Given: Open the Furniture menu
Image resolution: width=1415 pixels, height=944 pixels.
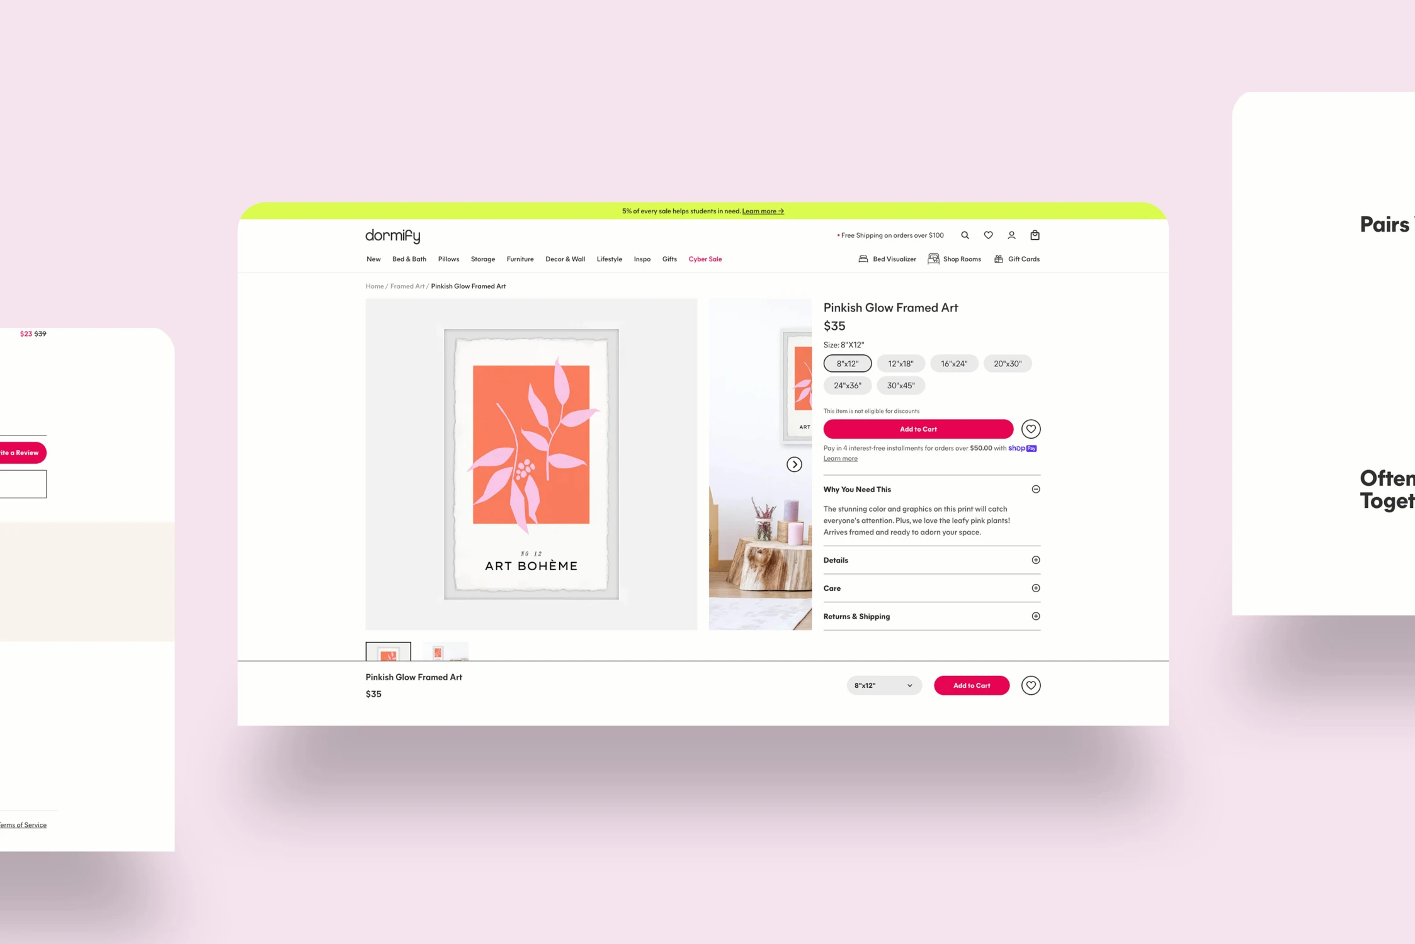Looking at the screenshot, I should pyautogui.click(x=520, y=259).
